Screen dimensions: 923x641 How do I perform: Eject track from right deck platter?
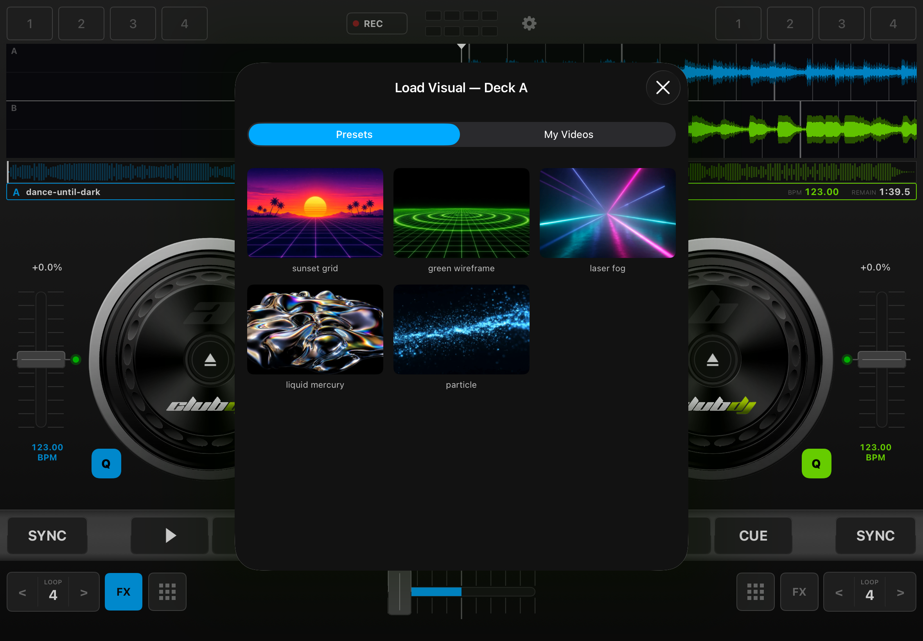pyautogui.click(x=713, y=360)
